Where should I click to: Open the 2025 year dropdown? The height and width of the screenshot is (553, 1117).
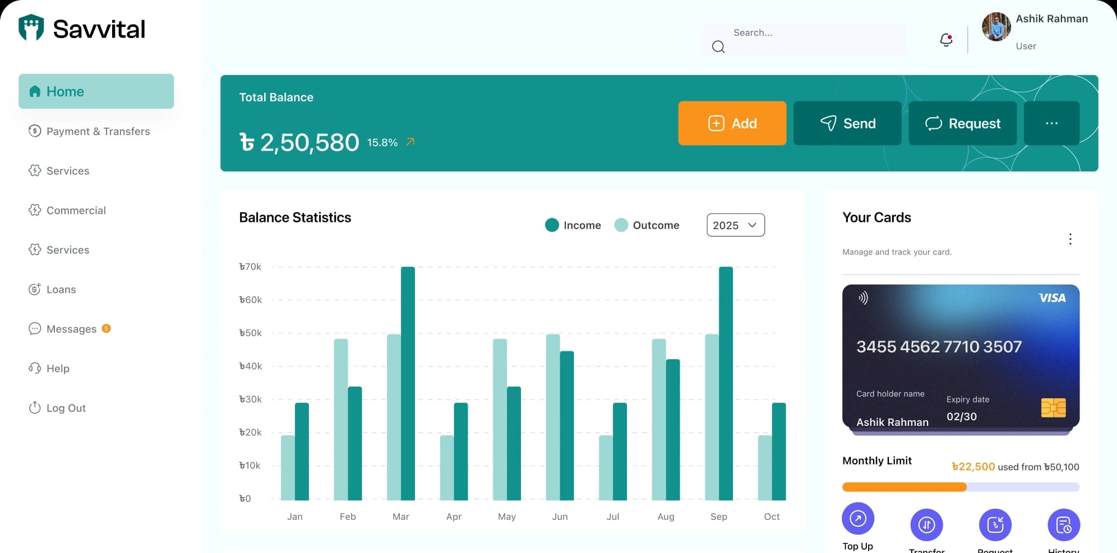pyautogui.click(x=735, y=225)
